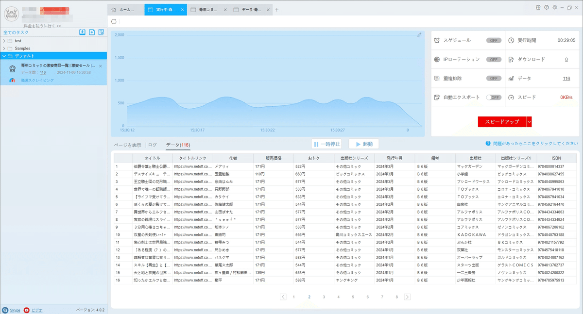Click 料金を払うに行く link
This screenshot has width=583, height=314.
[x=42, y=26]
